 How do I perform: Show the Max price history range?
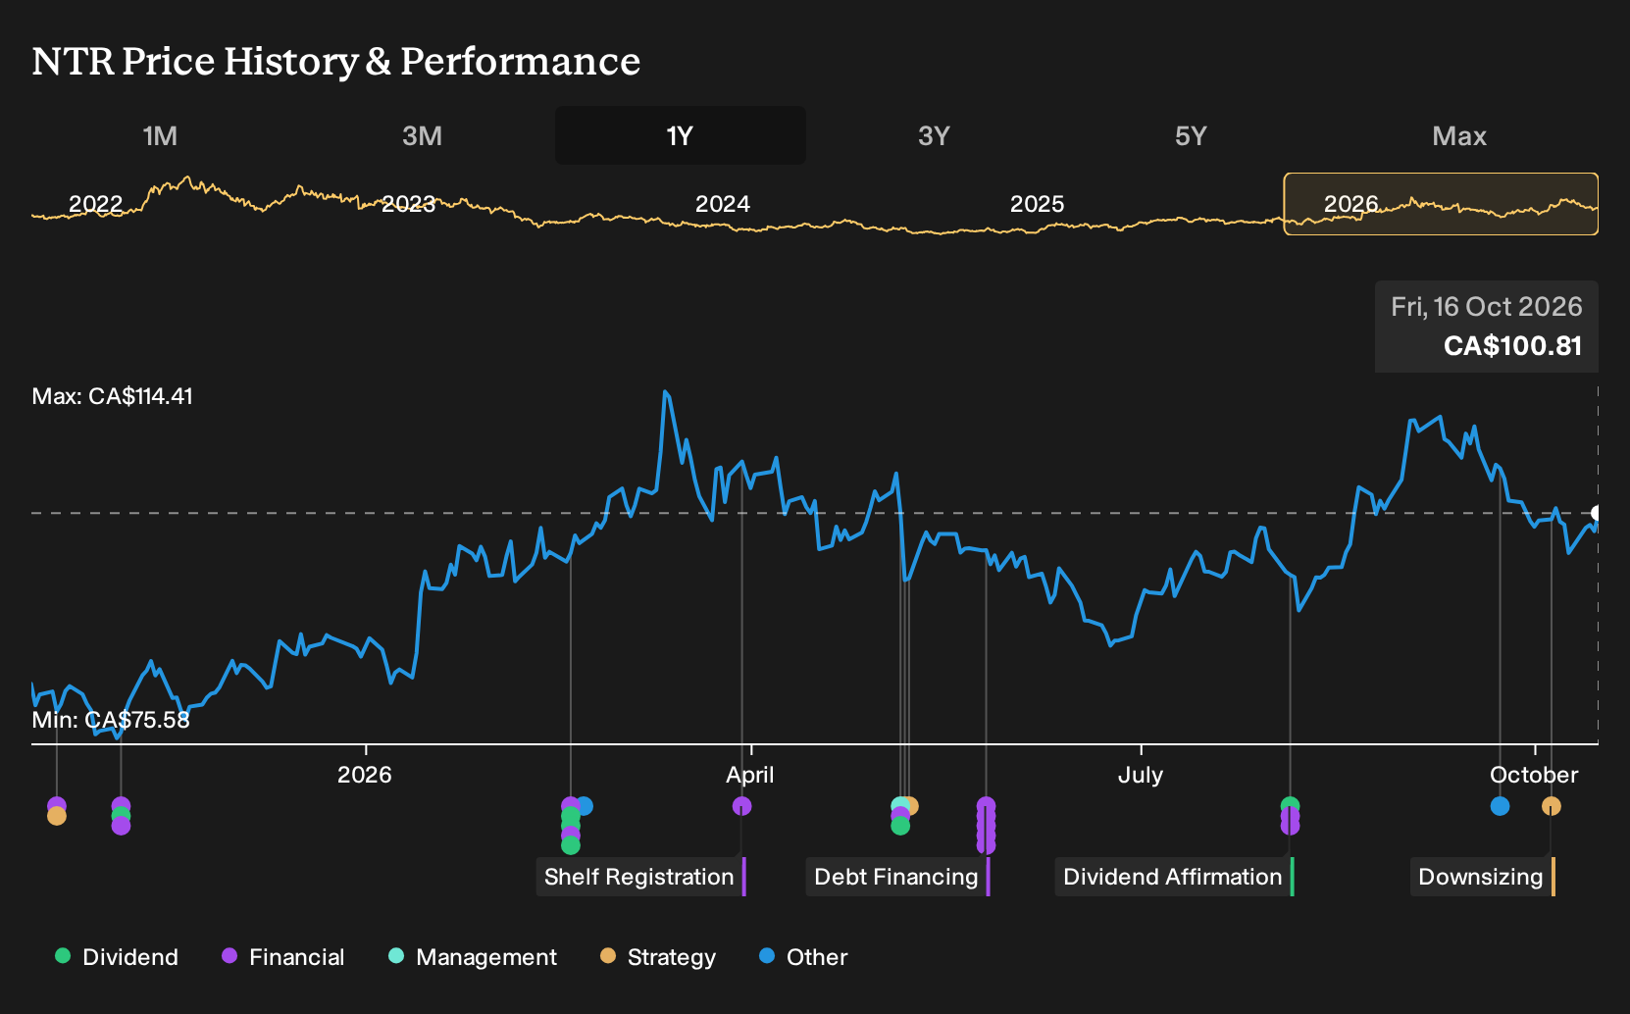[1459, 135]
